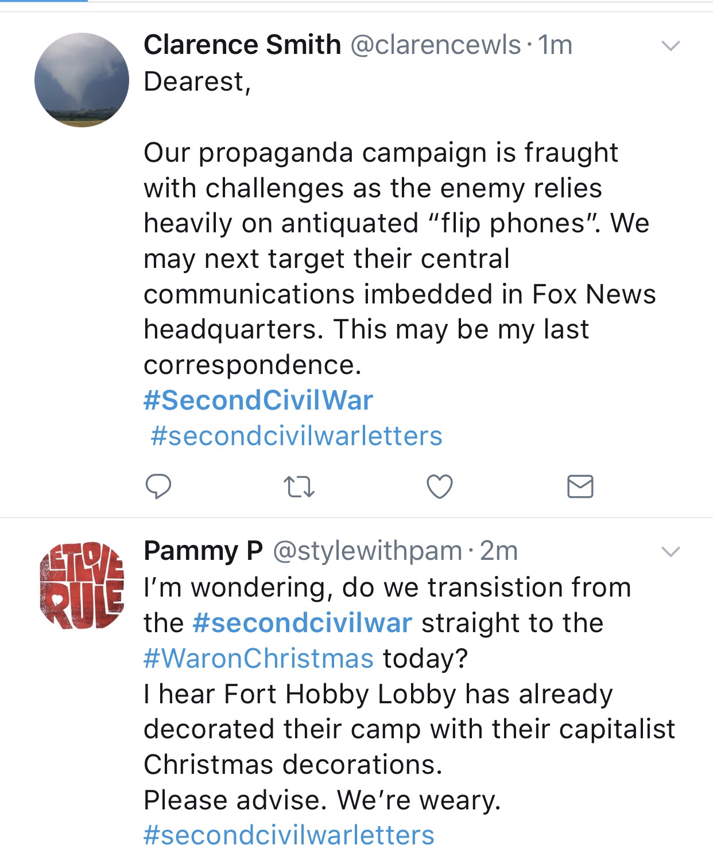Open #secondcivilwarletters hashtag in Clarence's tweet
The width and height of the screenshot is (713, 853).
click(296, 436)
